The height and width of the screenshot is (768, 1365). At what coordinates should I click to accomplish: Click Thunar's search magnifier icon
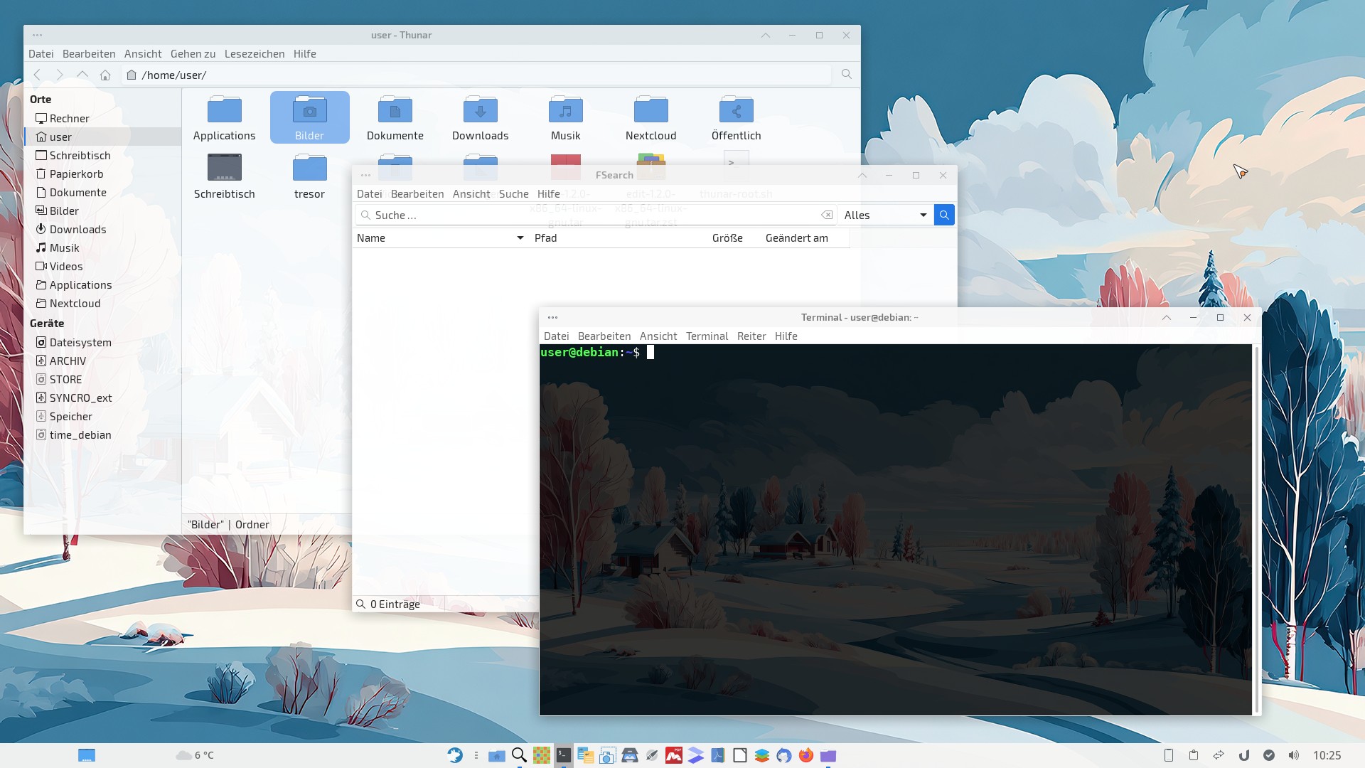click(x=846, y=74)
